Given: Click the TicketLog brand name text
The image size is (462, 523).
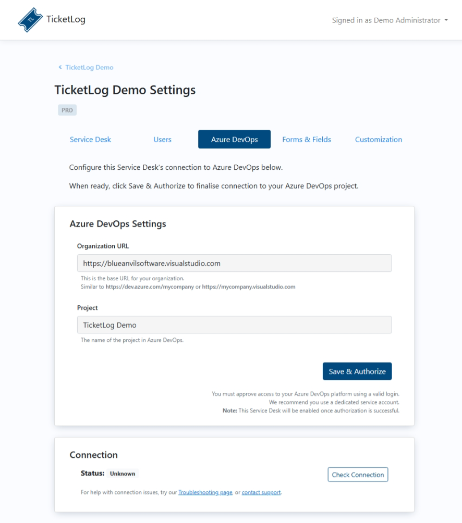Looking at the screenshot, I should [66, 20].
